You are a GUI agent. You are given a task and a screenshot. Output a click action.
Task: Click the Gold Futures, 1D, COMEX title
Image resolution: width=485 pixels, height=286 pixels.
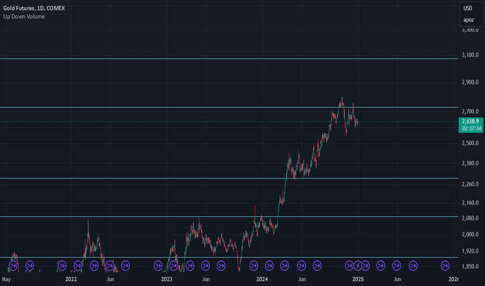click(x=34, y=8)
